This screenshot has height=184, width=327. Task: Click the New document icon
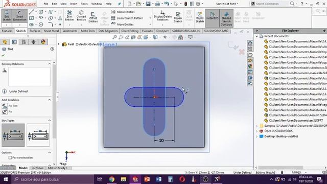pos(129,4)
